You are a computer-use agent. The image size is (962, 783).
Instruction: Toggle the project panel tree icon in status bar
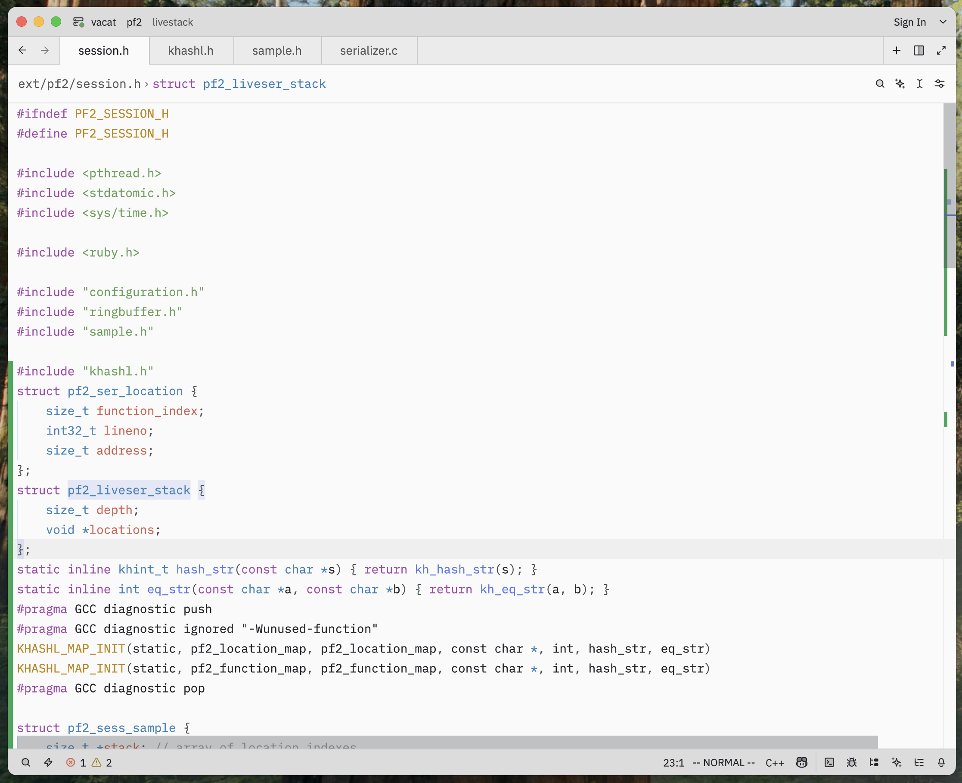[874, 763]
